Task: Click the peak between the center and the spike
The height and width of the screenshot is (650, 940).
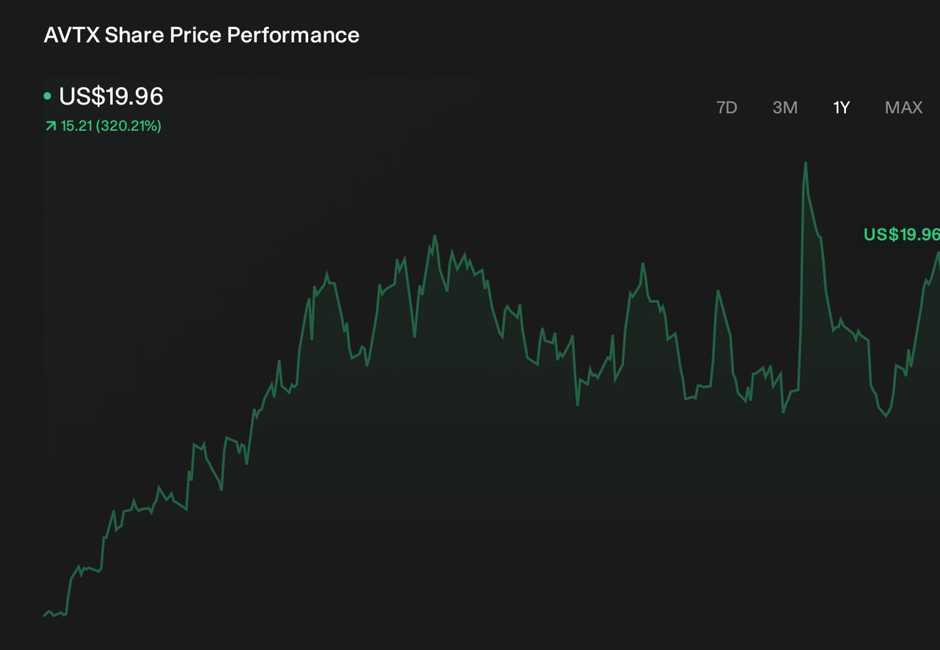Action: [x=643, y=264]
